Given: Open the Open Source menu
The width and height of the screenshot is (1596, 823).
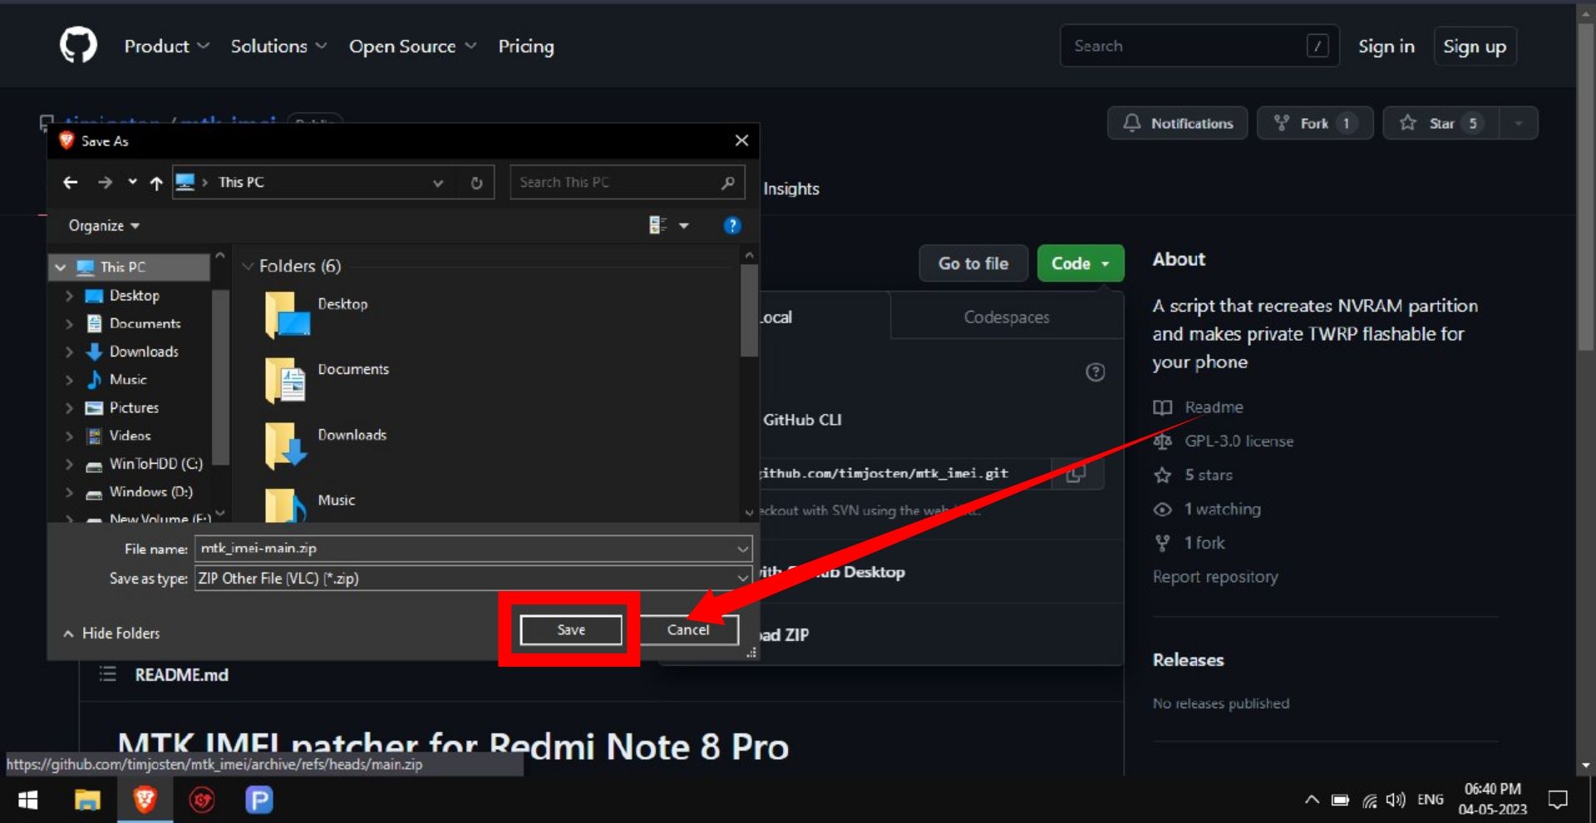Looking at the screenshot, I should click(x=413, y=47).
